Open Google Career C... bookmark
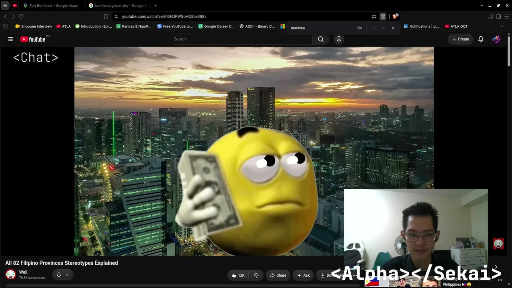 [x=216, y=26]
